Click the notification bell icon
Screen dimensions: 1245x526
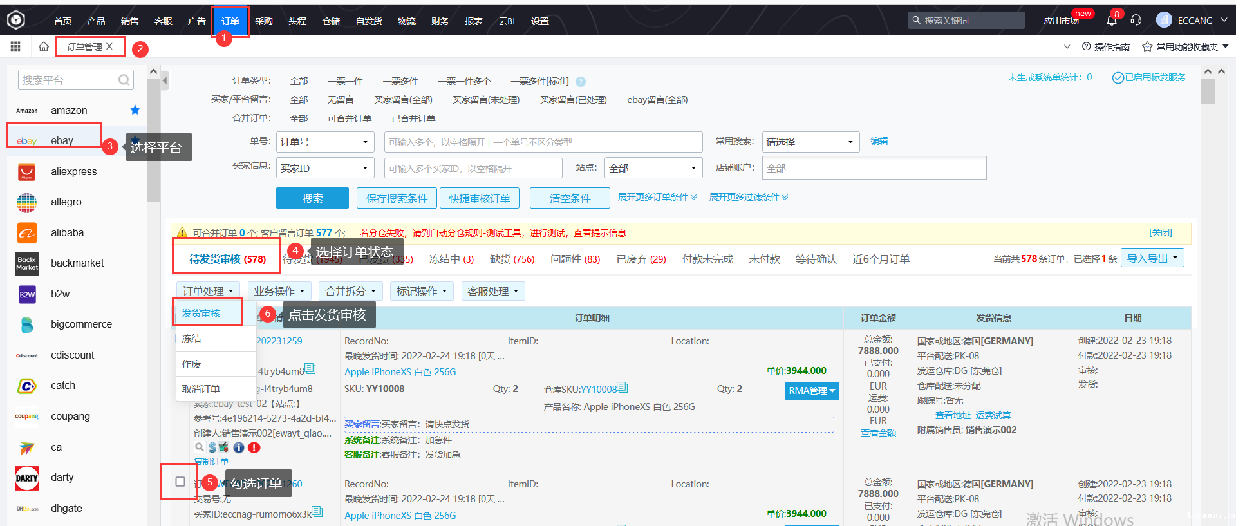coord(1111,21)
